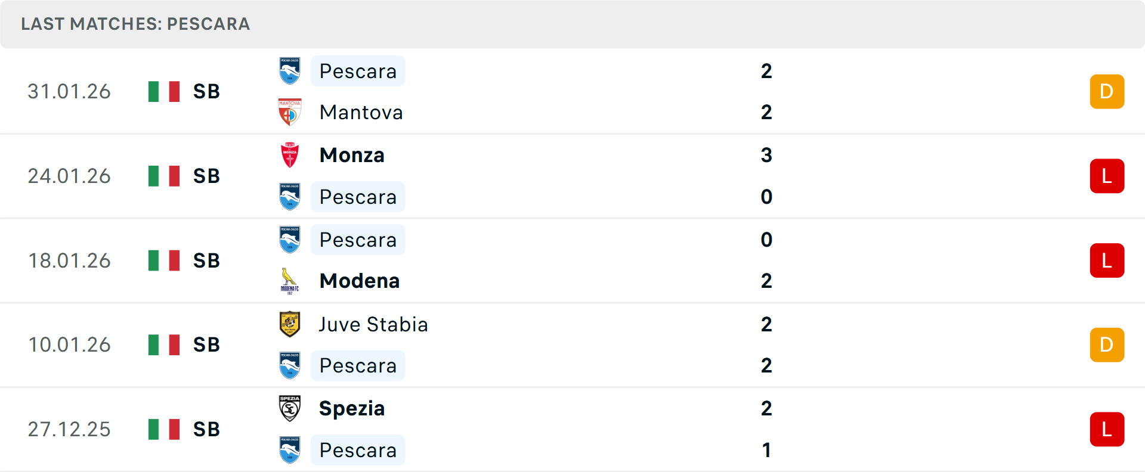Click the draw badge for 31.01.26 match
The height and width of the screenshot is (472, 1145).
coord(1107,91)
